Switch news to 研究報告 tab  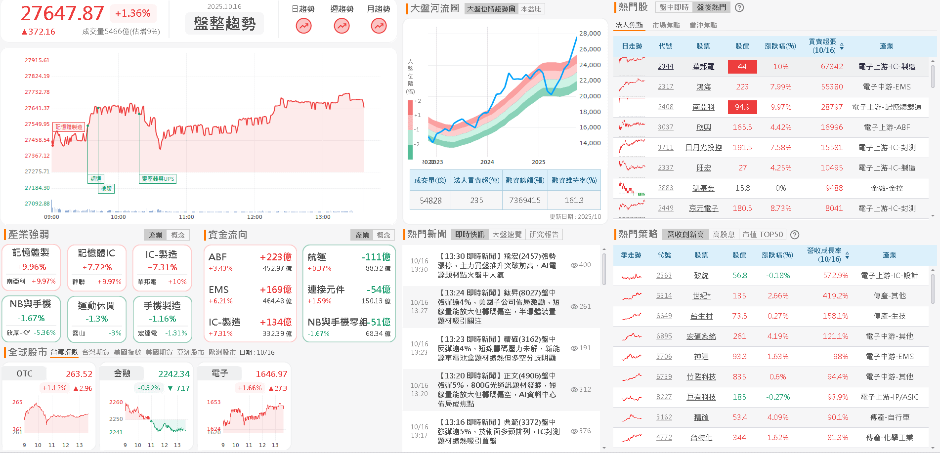click(x=544, y=235)
